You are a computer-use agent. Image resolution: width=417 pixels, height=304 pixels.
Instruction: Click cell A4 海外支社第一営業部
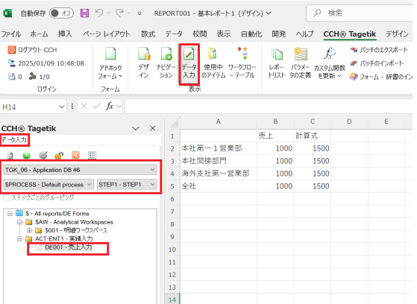pyautogui.click(x=219, y=174)
